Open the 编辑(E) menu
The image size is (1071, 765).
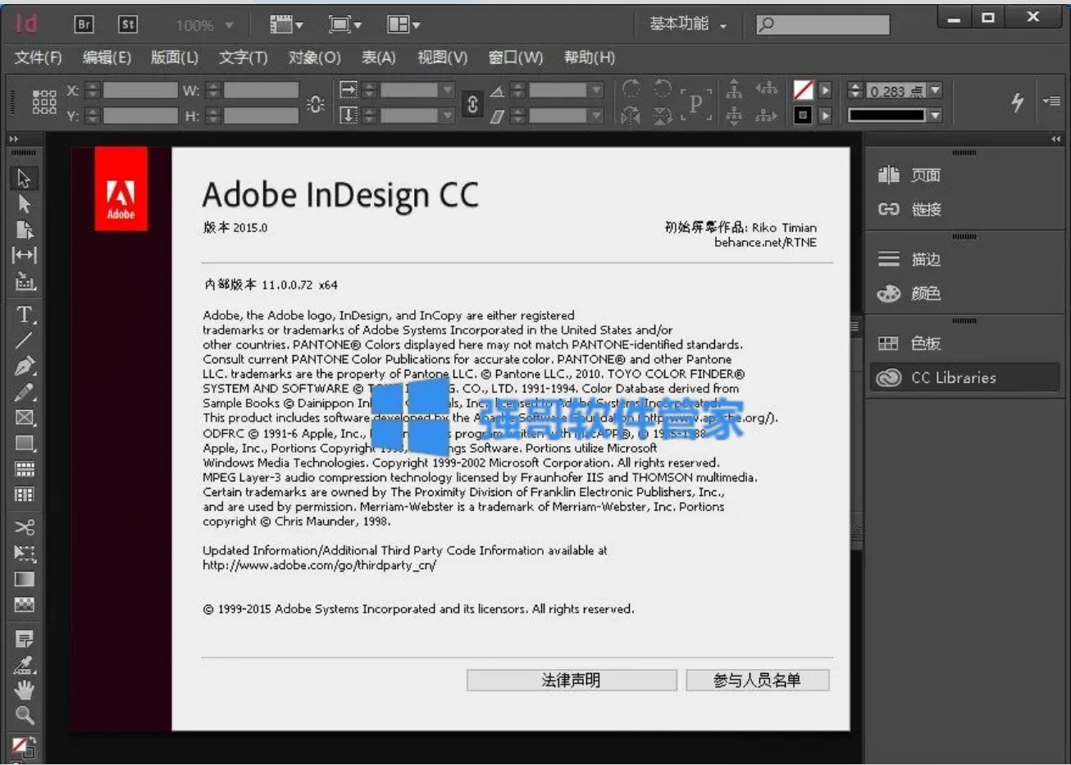(x=107, y=57)
